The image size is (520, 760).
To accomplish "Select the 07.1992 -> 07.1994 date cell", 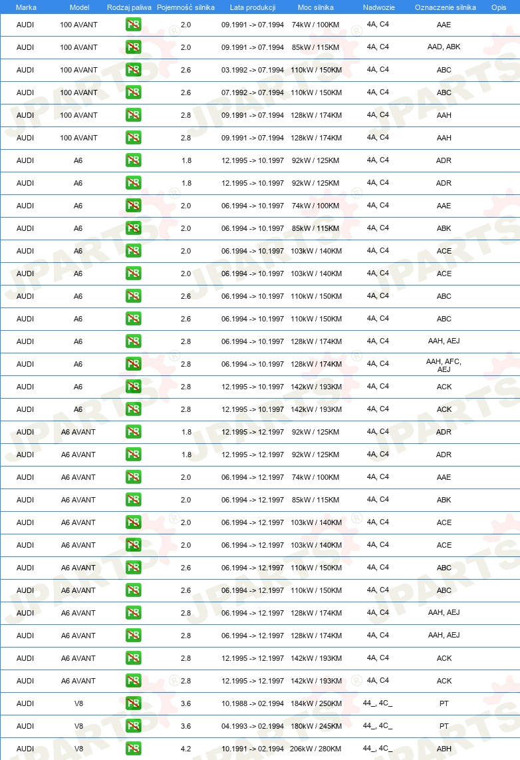I will (x=253, y=93).
